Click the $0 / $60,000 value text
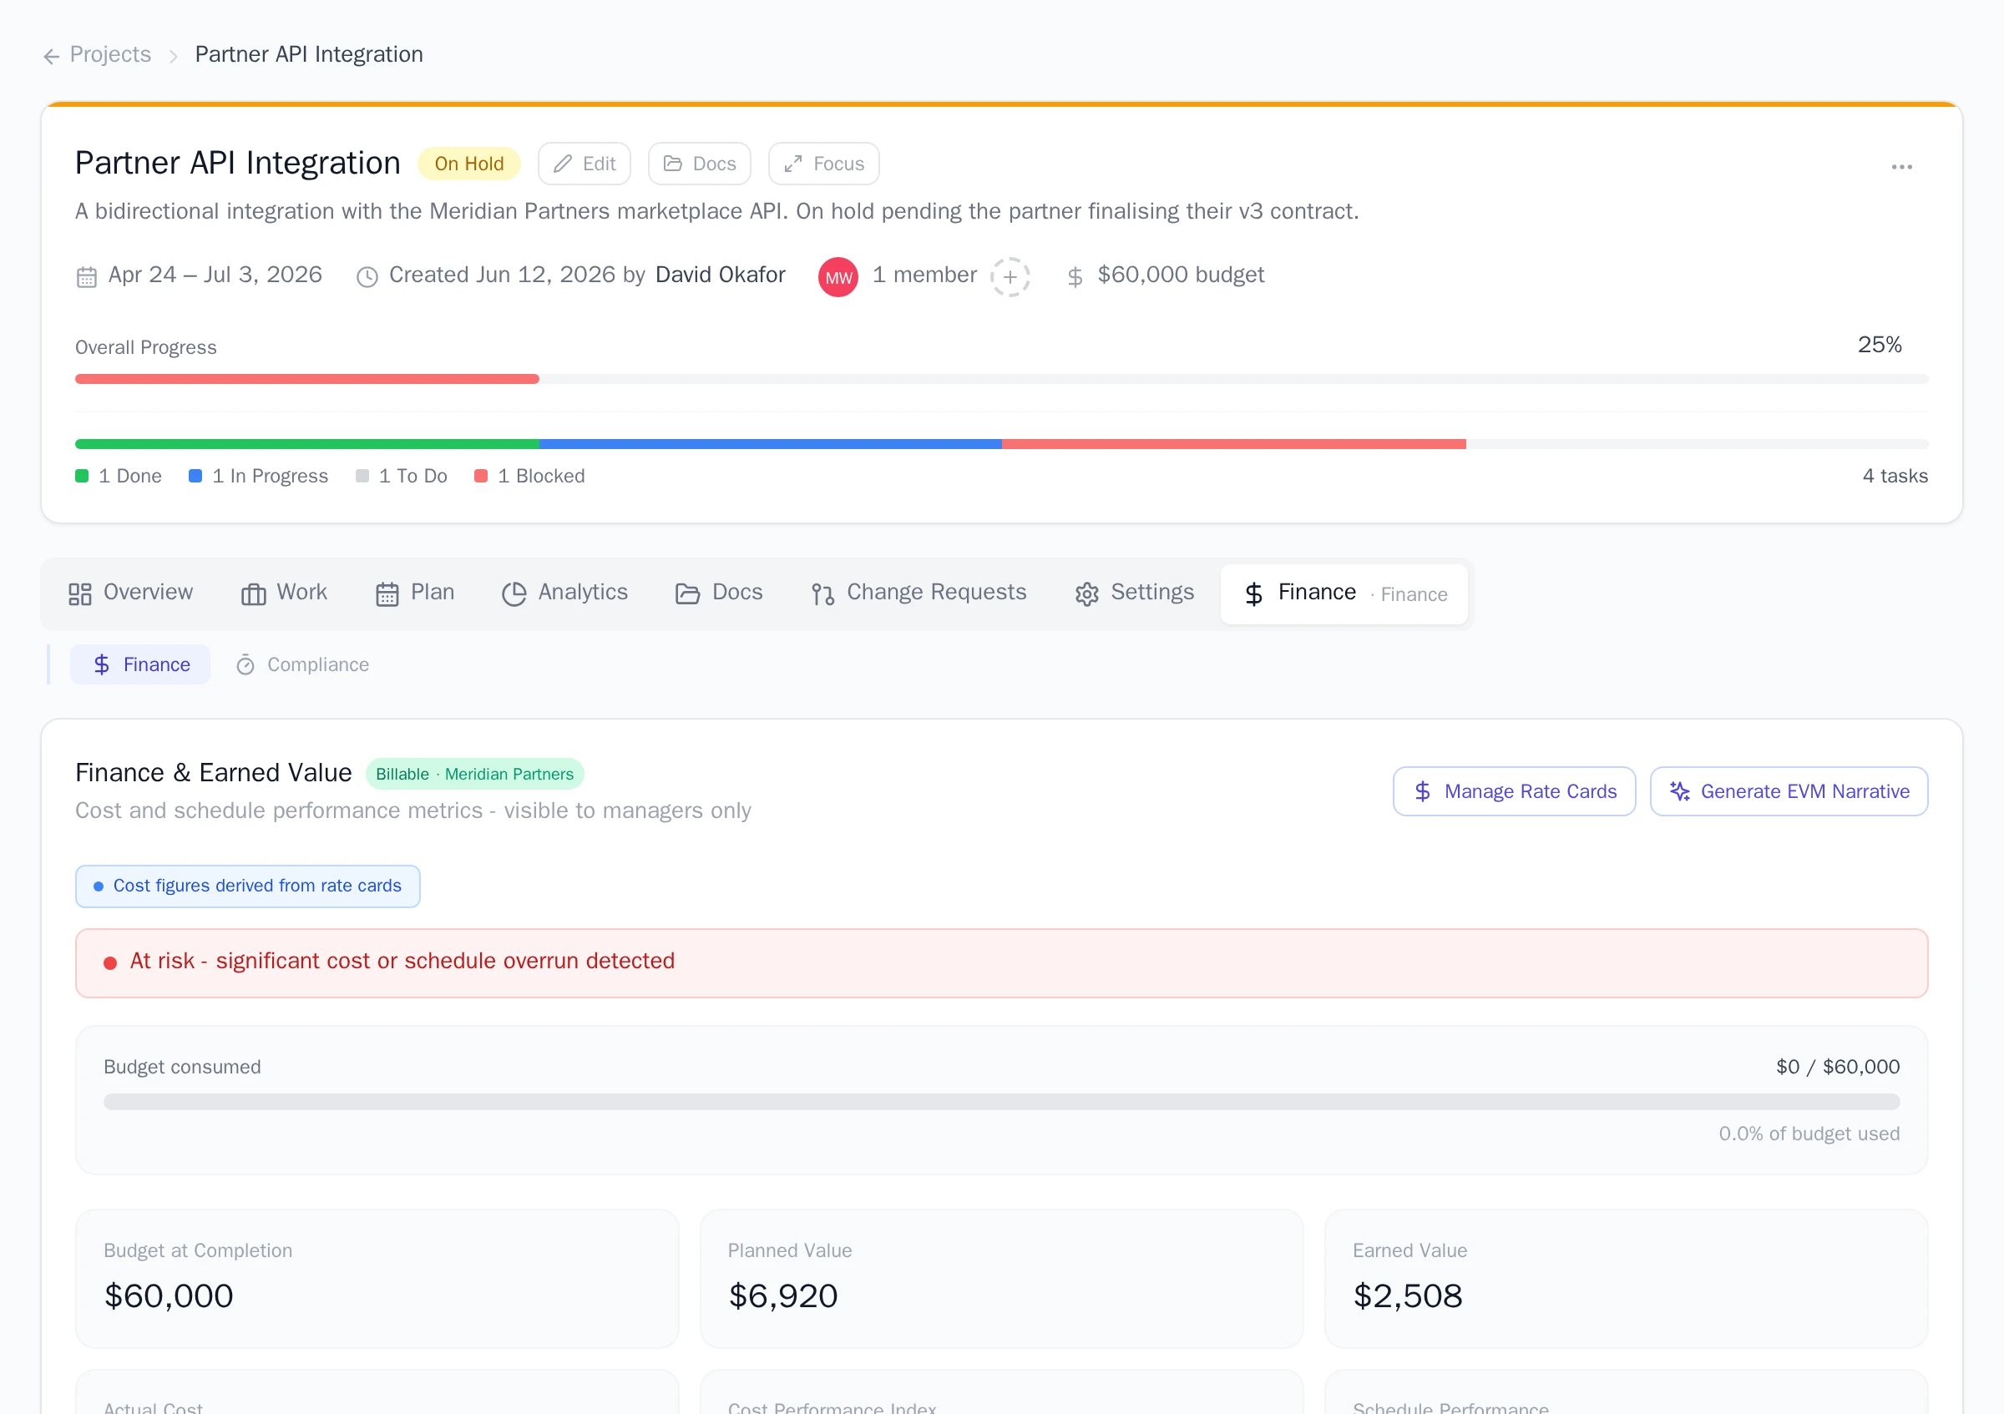This screenshot has width=2004, height=1414. coord(1837,1067)
